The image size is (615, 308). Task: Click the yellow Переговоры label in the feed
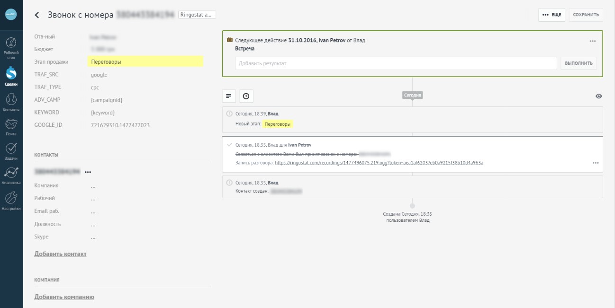pos(278,124)
